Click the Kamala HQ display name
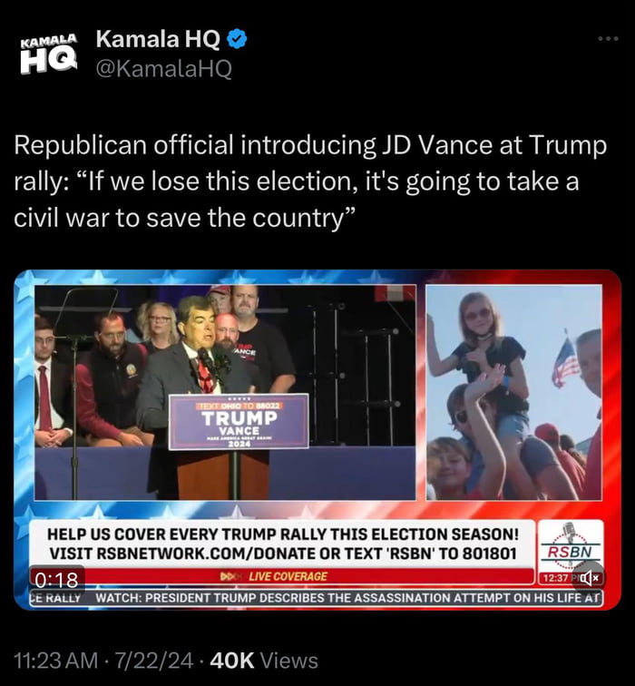This screenshot has height=686, width=635. click(158, 39)
